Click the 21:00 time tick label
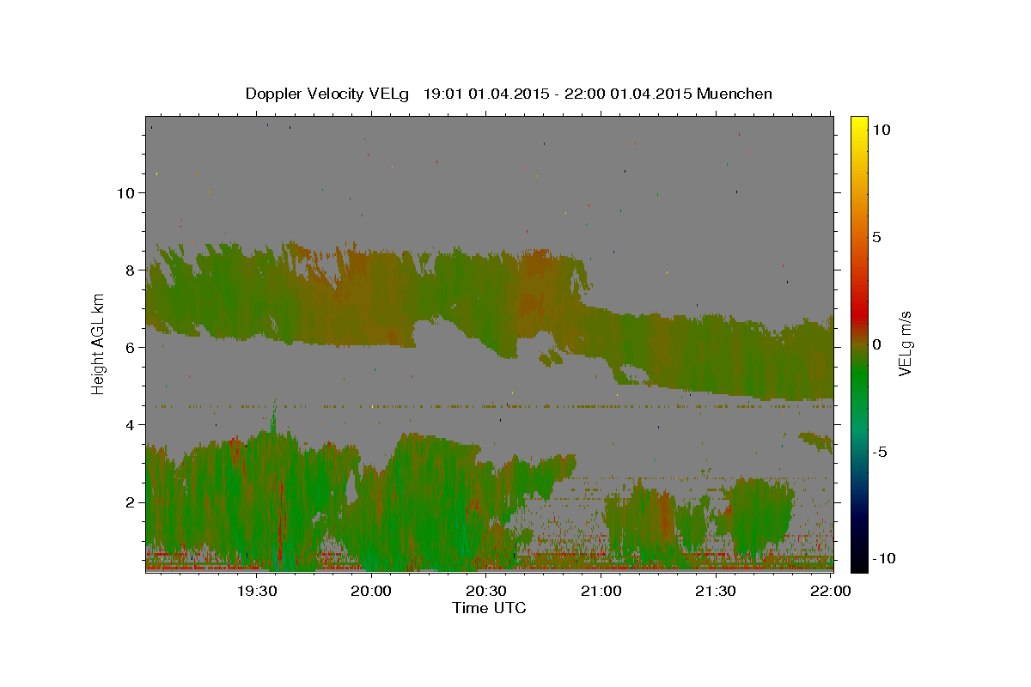 click(601, 591)
